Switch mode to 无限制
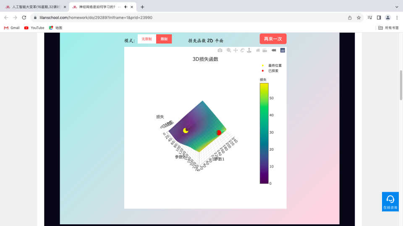The width and height of the screenshot is (403, 226). point(147,39)
